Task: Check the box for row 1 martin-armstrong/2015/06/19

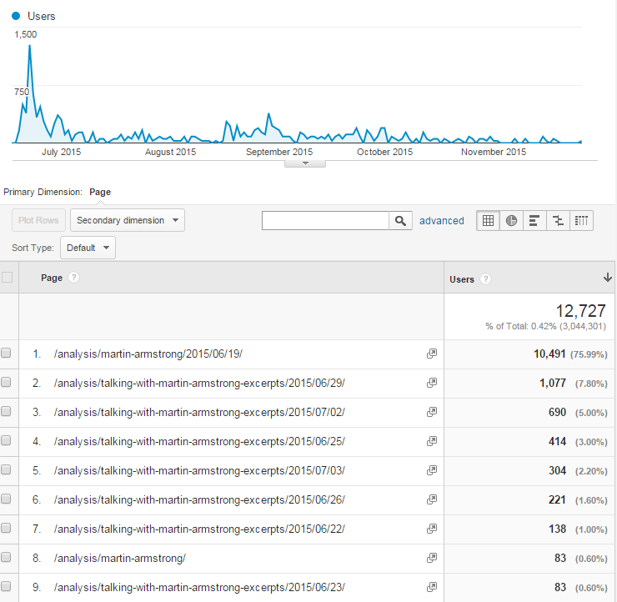Action: click(7, 354)
